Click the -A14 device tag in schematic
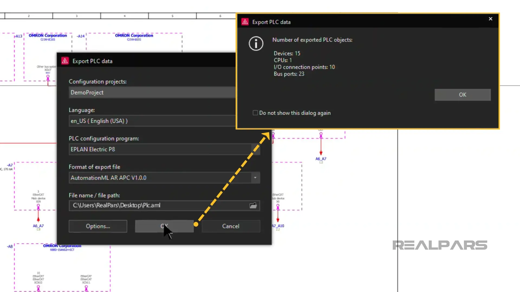520x292 pixels. (x=81, y=36)
